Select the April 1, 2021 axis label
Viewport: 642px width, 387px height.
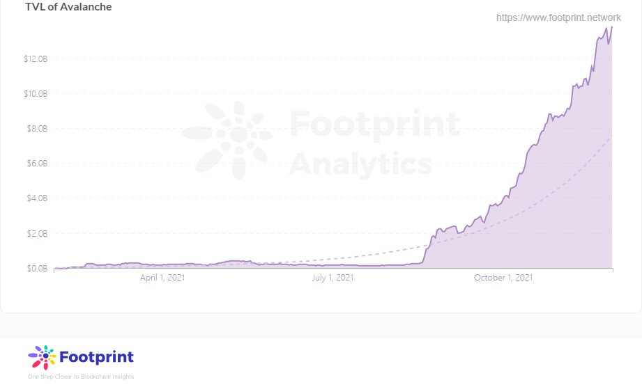pyautogui.click(x=162, y=278)
